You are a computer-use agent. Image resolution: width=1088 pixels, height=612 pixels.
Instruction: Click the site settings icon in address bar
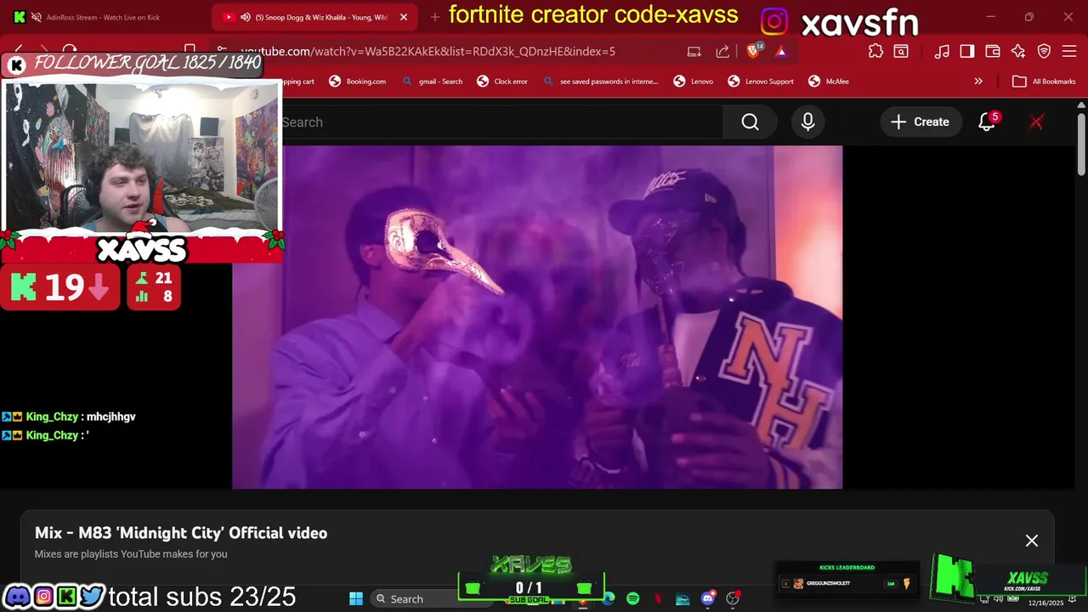pos(221,51)
